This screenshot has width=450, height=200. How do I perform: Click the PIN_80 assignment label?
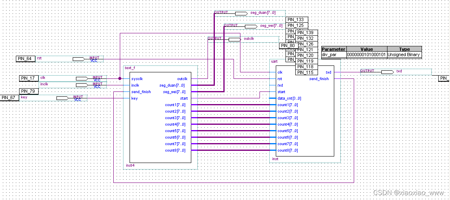click(289, 46)
